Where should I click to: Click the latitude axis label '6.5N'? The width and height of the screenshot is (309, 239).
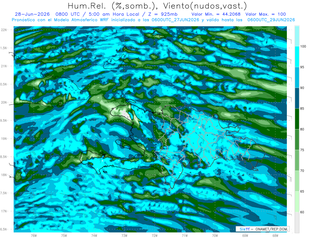pos(4,229)
